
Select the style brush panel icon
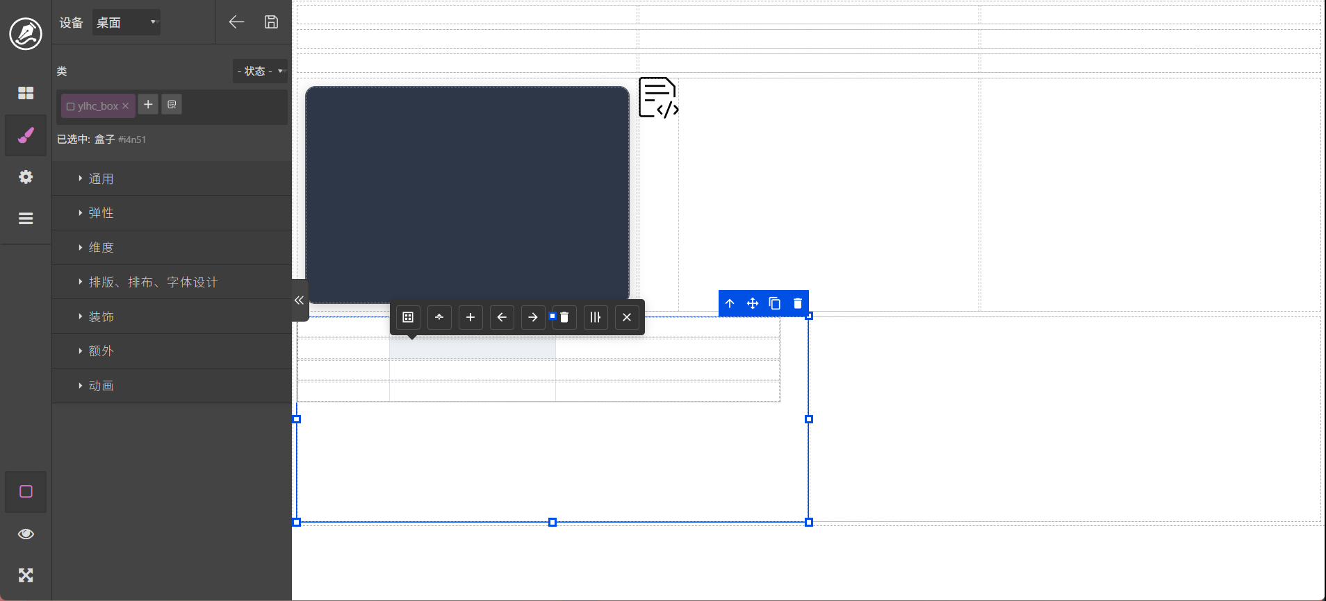coord(26,135)
